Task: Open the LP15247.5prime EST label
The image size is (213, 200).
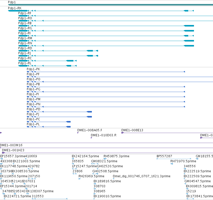Action: point(84,166)
